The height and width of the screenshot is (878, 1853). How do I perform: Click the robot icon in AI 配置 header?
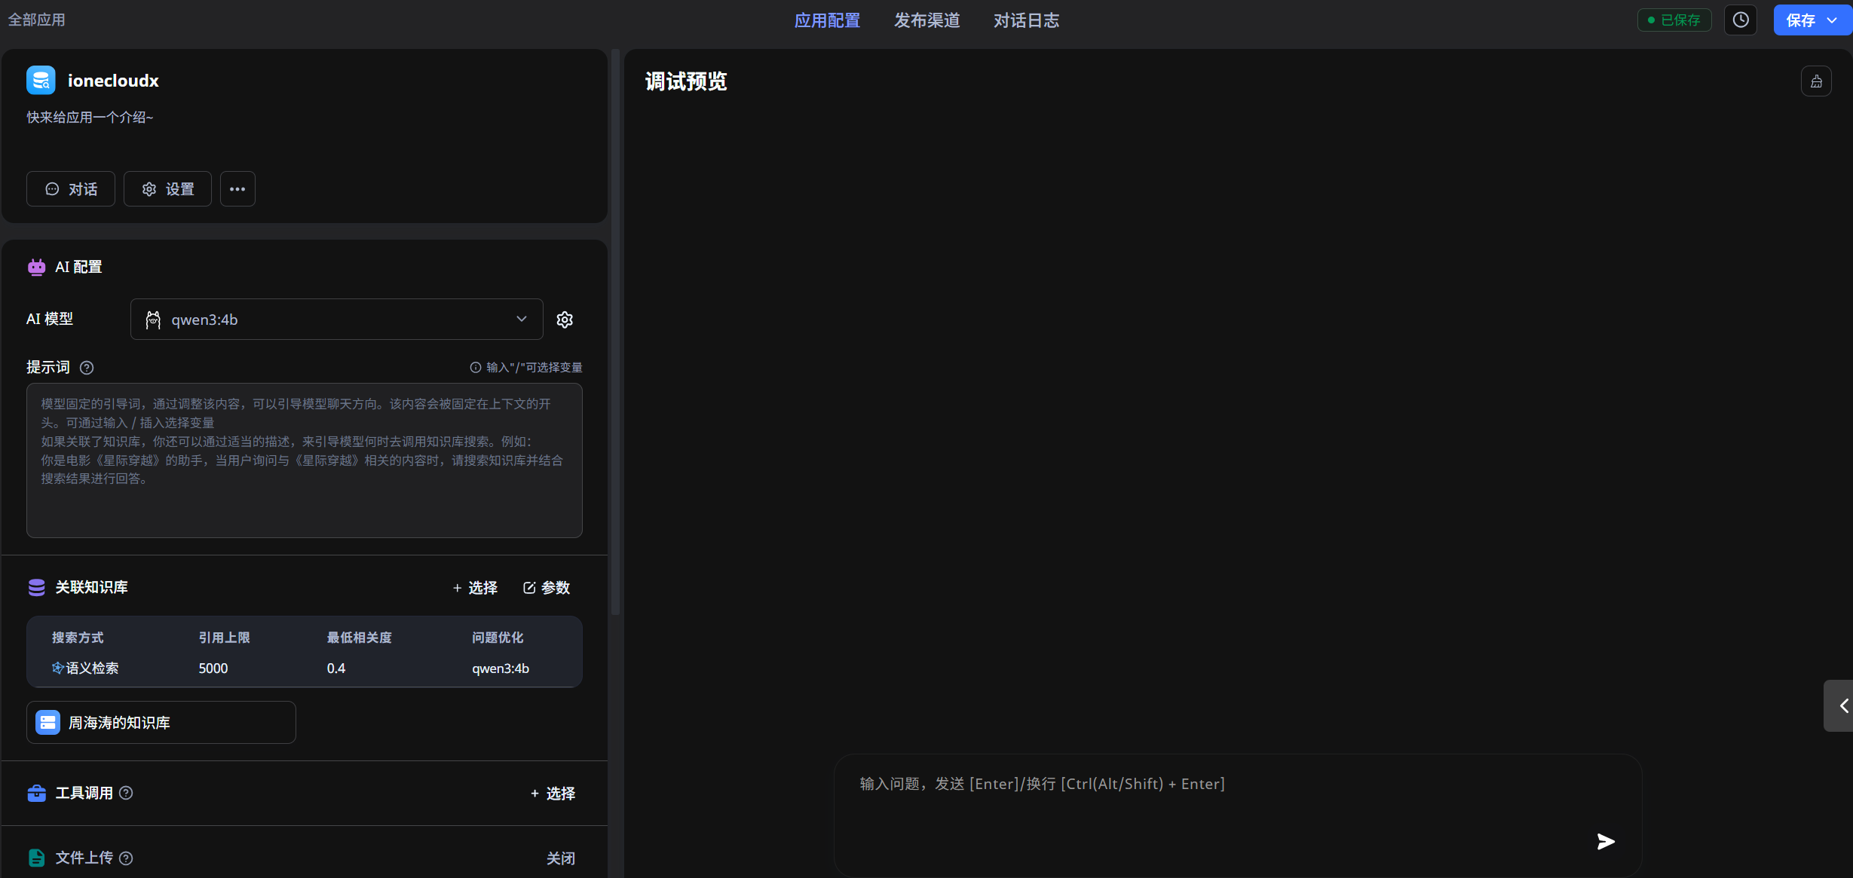[35, 267]
